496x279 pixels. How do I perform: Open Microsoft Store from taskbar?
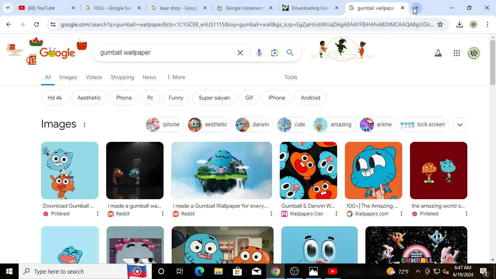click(x=237, y=271)
